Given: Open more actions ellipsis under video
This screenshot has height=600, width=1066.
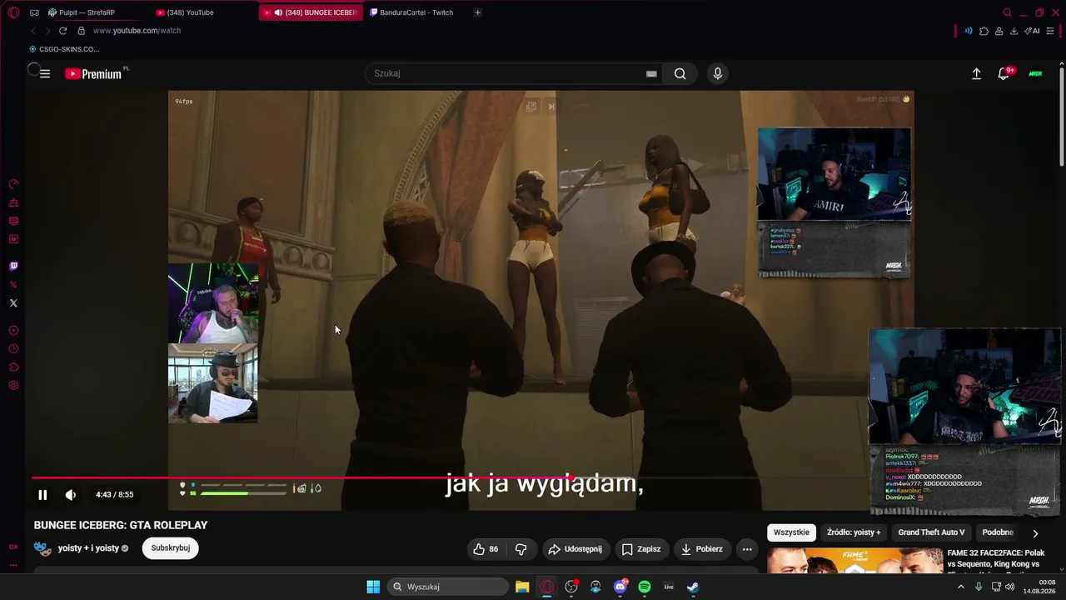Looking at the screenshot, I should pyautogui.click(x=747, y=549).
